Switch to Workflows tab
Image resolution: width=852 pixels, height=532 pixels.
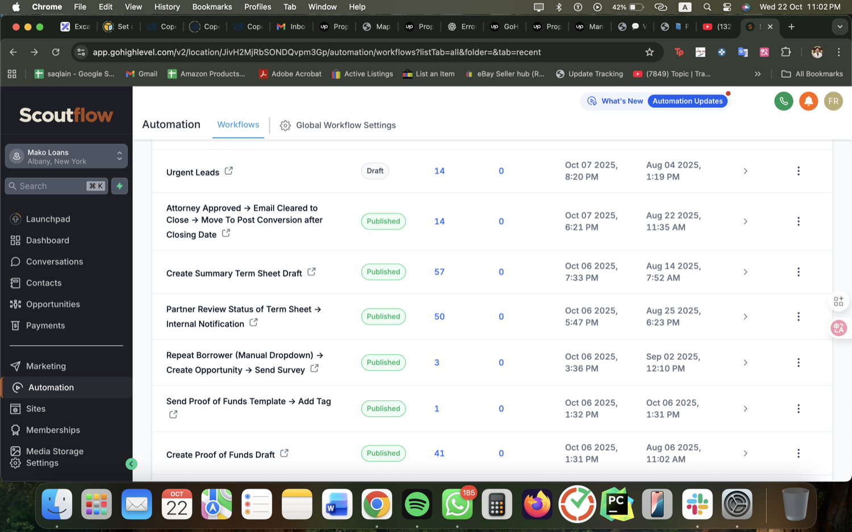point(238,125)
